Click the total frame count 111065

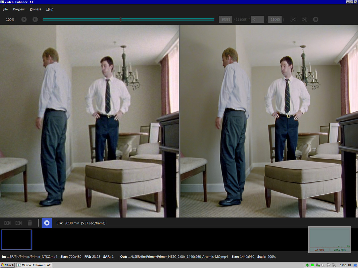coord(241,20)
